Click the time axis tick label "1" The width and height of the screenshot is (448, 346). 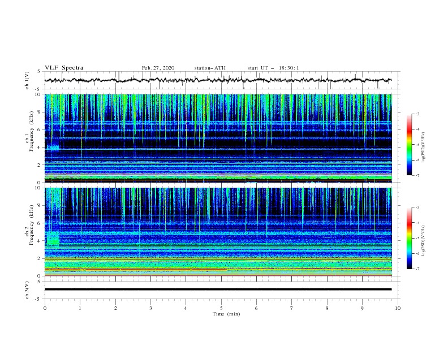tap(80, 308)
